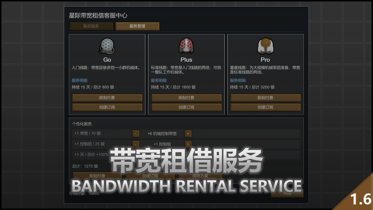The image size is (373, 210).
Task: Click the 个性化服务 section heading
Action: coord(82,124)
